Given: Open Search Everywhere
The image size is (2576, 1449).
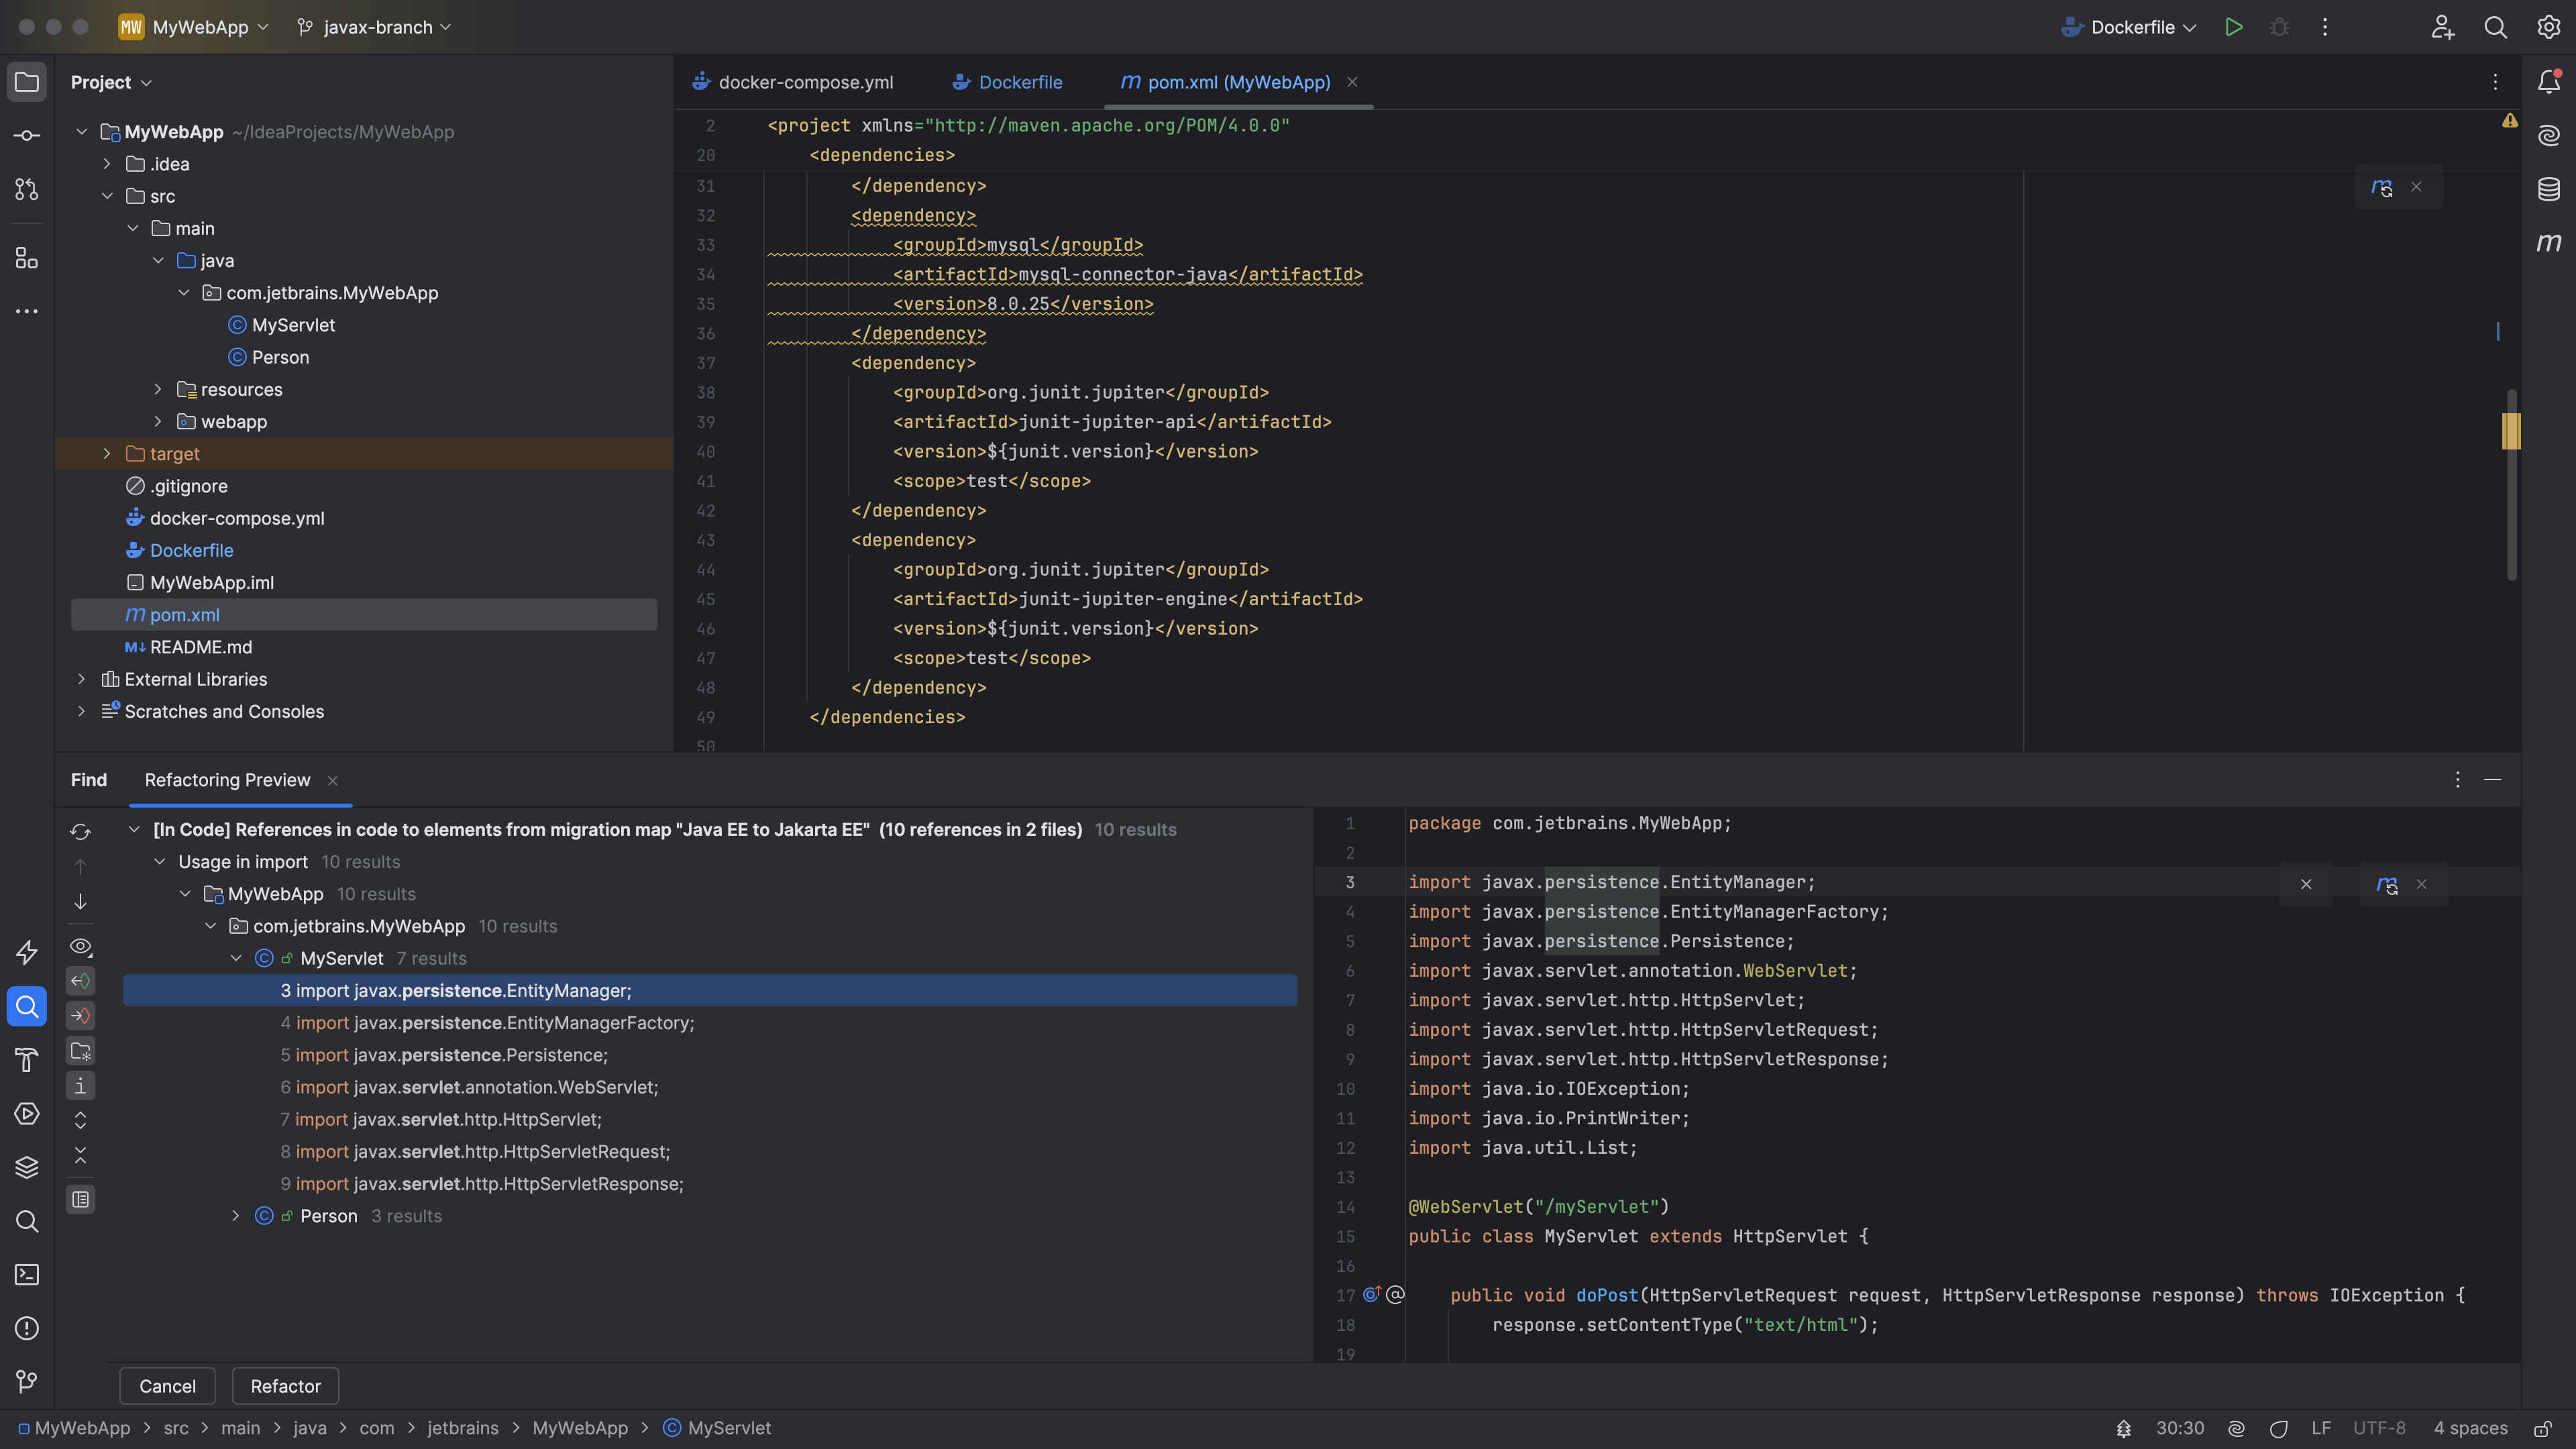Looking at the screenshot, I should click(x=2496, y=27).
